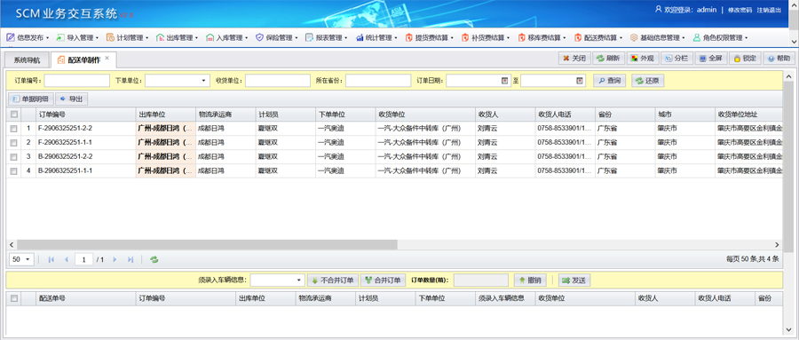
Task: Click the 补货费结算 icon
Action: tap(464, 37)
